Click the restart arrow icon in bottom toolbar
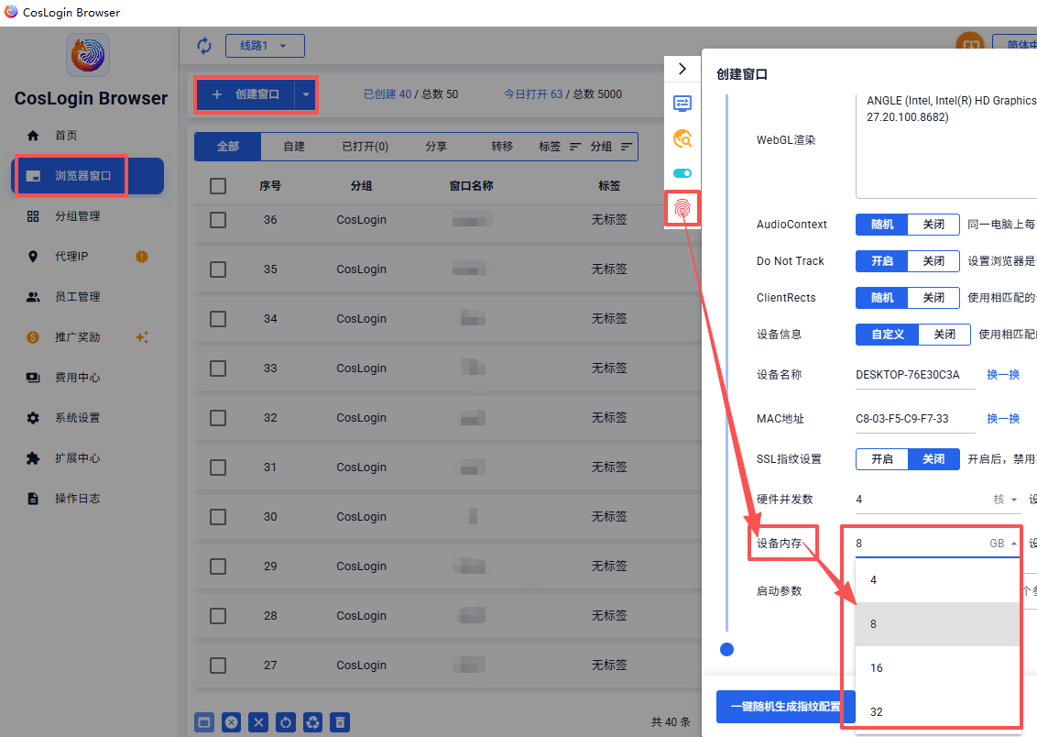This screenshot has height=737, width=1037. click(286, 722)
